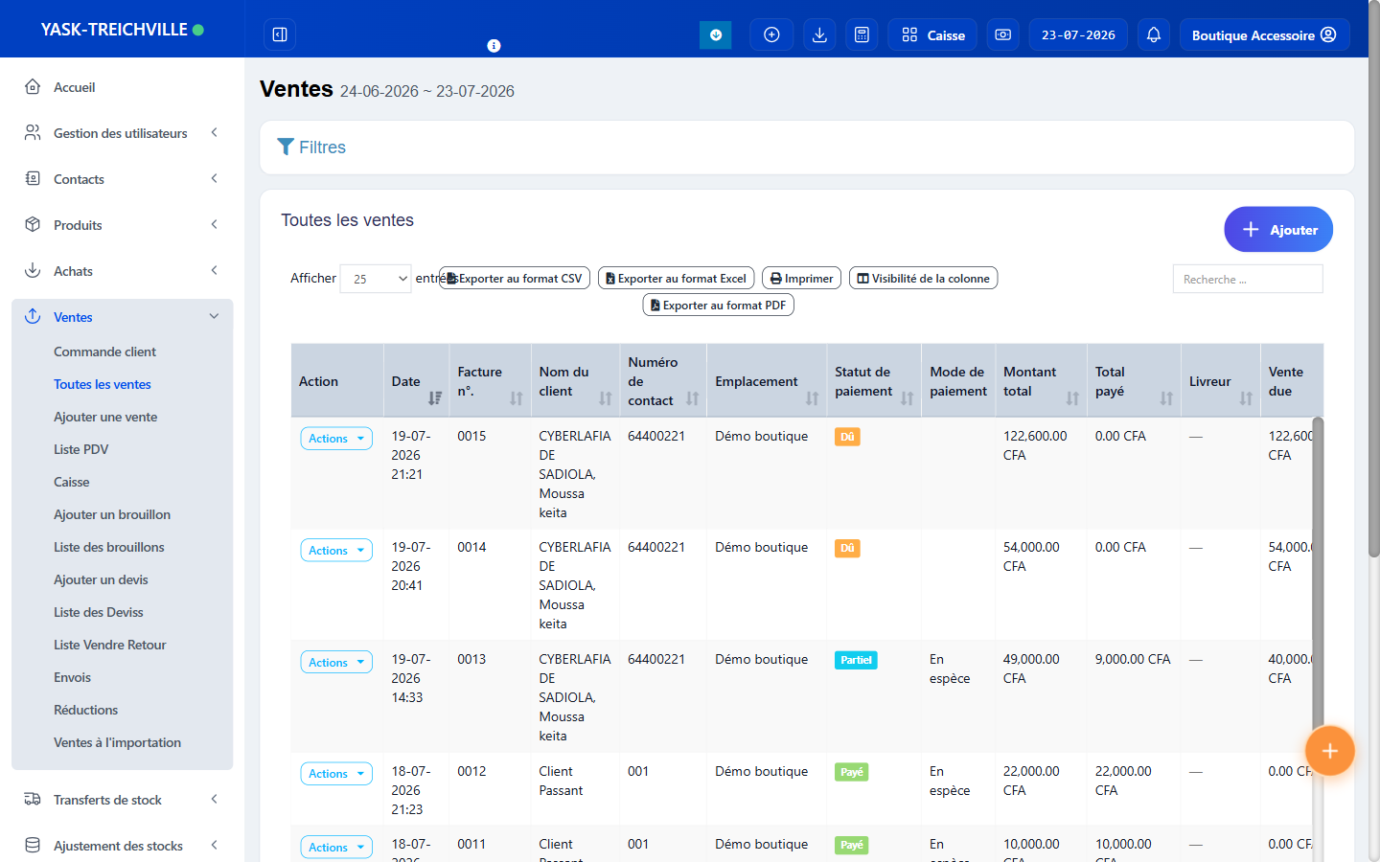Toggle the sidebar collapse icon
1380x862 pixels.
[x=280, y=34]
